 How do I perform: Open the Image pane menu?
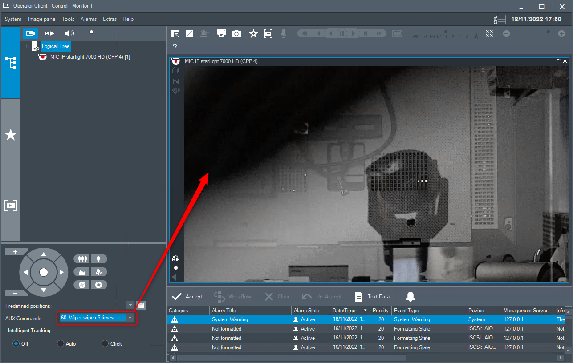point(42,19)
